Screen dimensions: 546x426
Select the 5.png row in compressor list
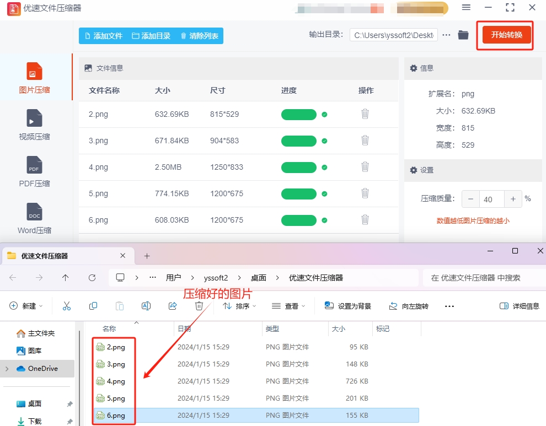[238, 193]
